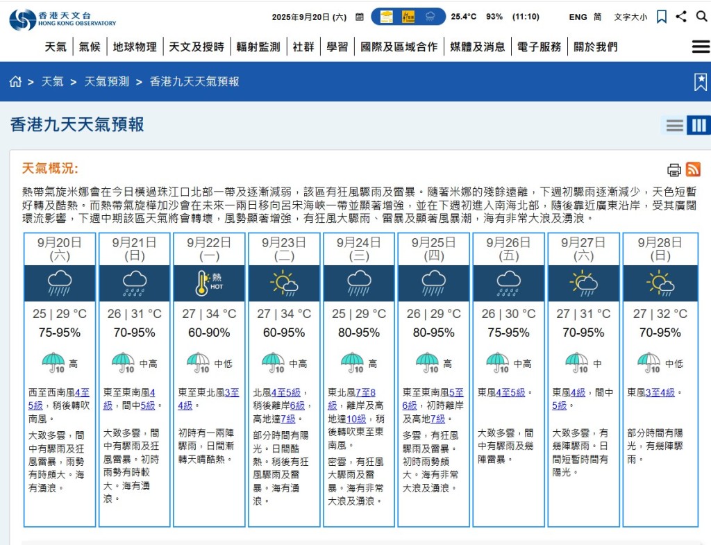Screen dimensions: 711x545
Task: Open the search magnifier icon
Action: click(x=701, y=17)
